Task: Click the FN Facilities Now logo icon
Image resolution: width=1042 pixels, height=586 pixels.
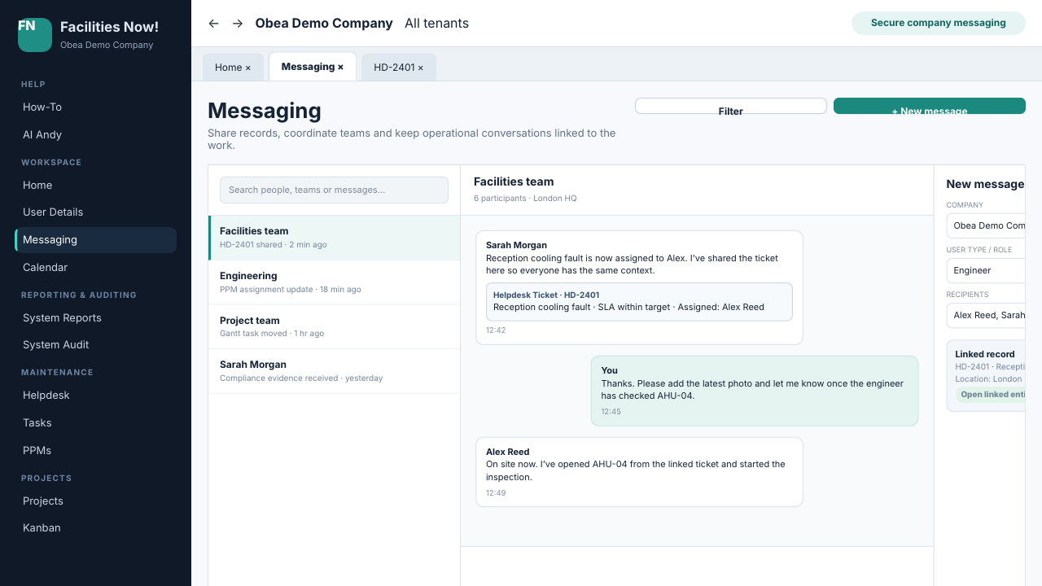Action: (x=35, y=35)
